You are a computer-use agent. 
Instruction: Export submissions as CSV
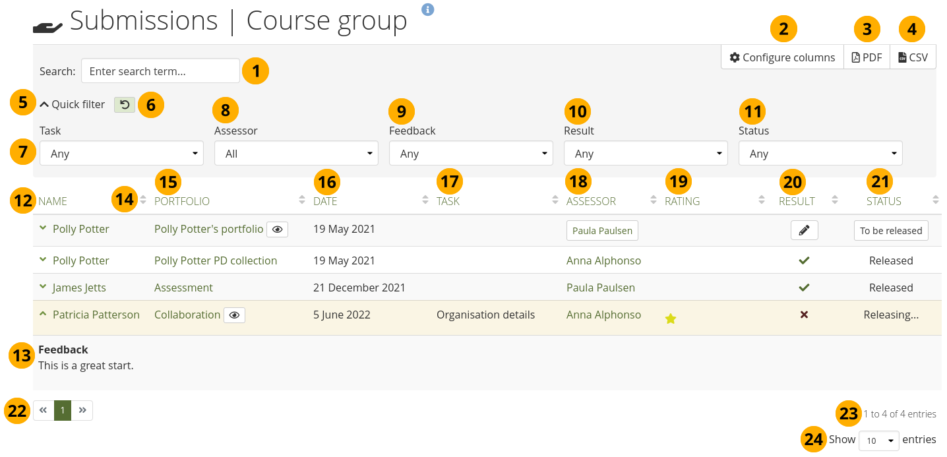913,57
